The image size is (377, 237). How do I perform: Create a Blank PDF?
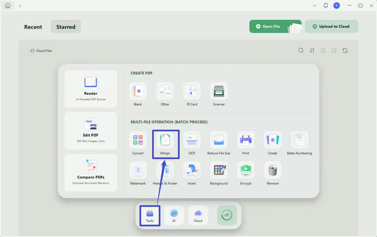pos(138,94)
